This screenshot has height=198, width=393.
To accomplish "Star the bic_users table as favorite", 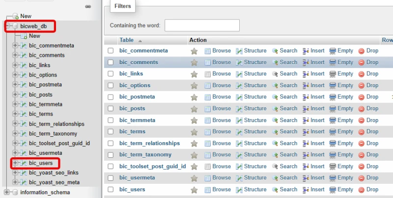I will 194,190.
